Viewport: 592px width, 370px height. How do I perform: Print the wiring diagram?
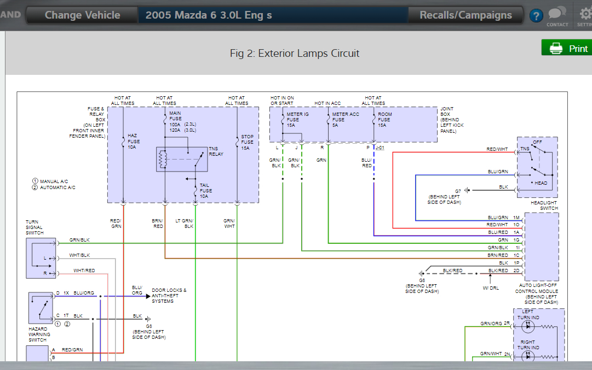pos(567,48)
